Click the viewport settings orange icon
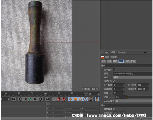 [x=103, y=57]
